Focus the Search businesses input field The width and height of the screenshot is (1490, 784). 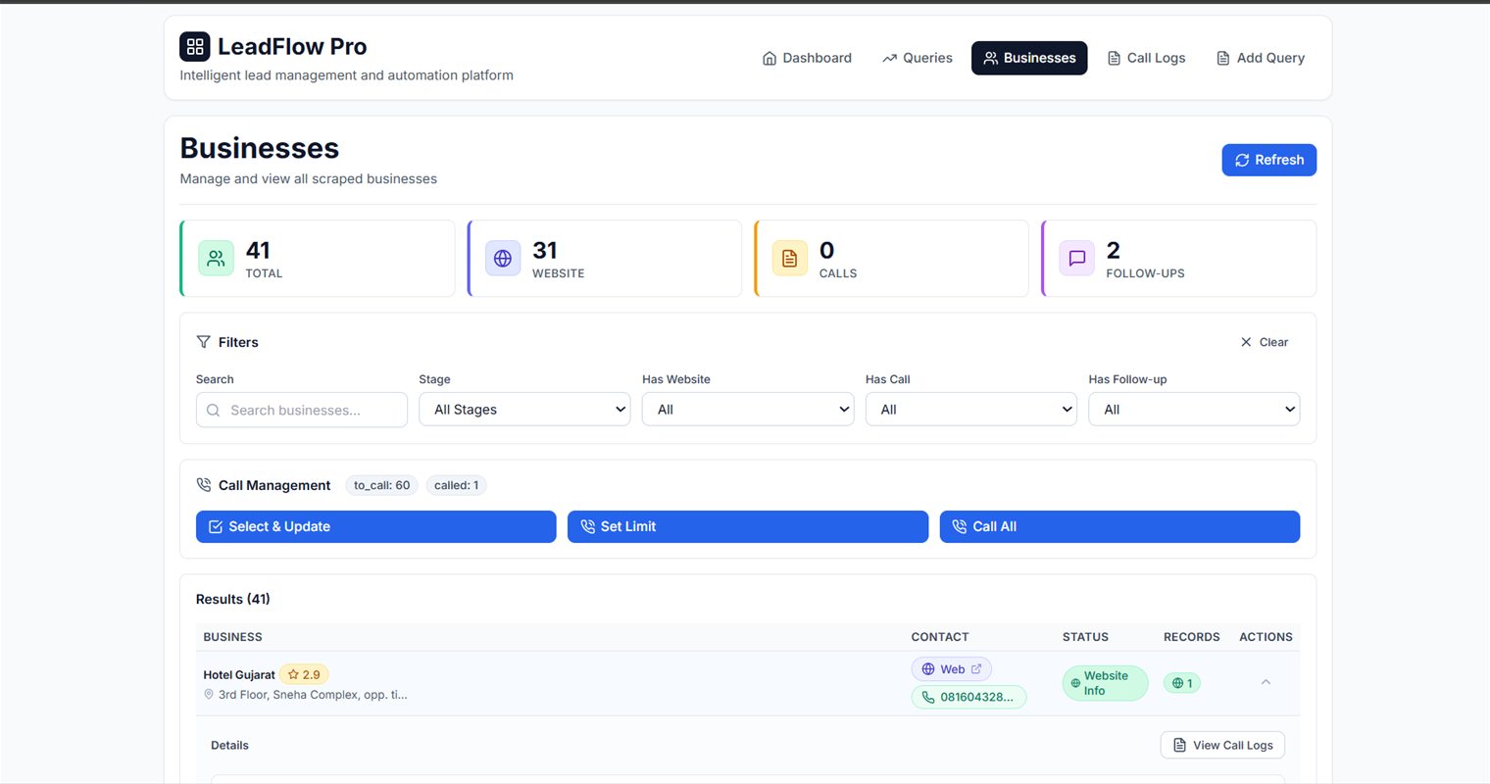(302, 410)
